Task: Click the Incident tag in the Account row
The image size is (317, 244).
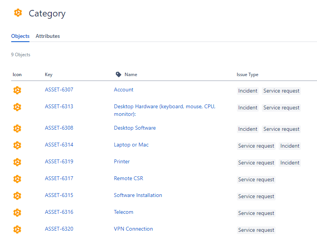Action: pyautogui.click(x=248, y=91)
